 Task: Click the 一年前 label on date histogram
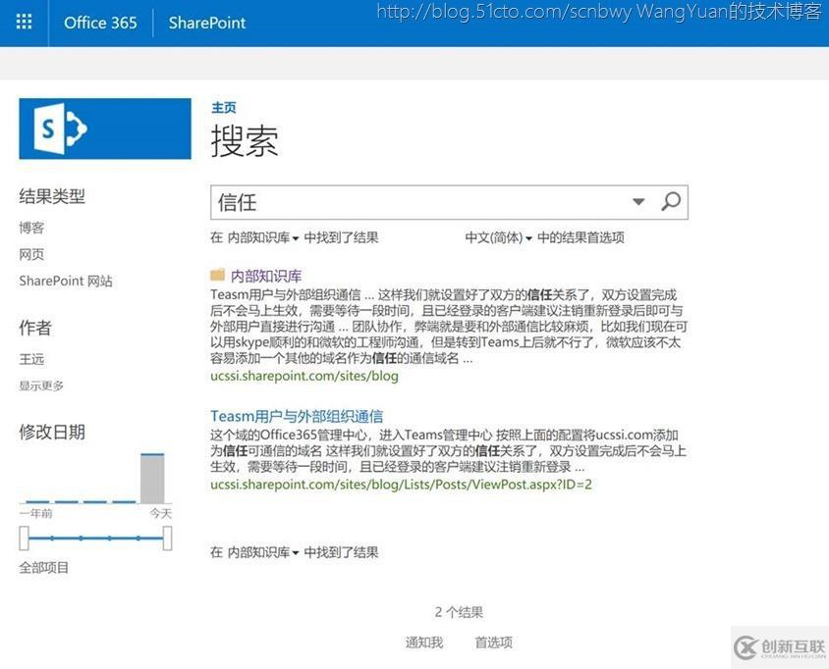(x=36, y=513)
